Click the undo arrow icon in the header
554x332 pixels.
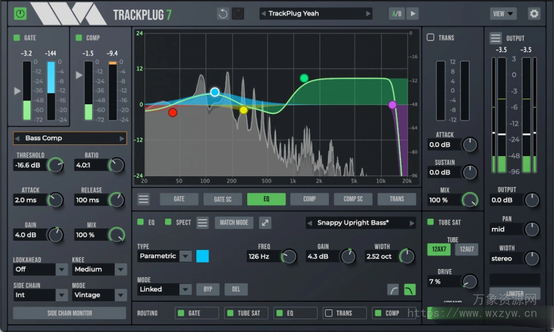(x=222, y=13)
